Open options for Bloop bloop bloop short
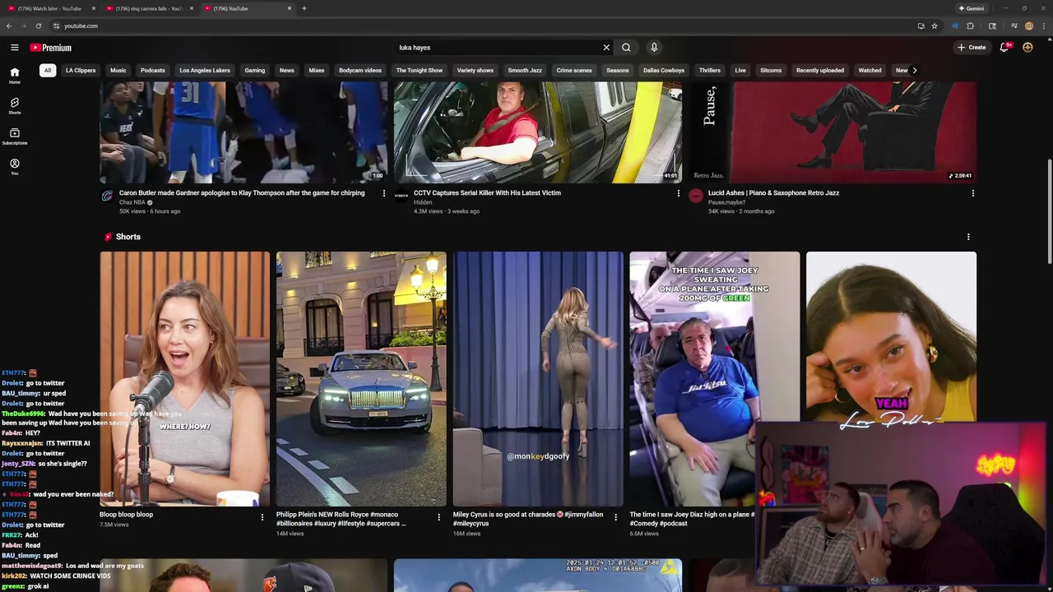The height and width of the screenshot is (592, 1053). tap(262, 517)
